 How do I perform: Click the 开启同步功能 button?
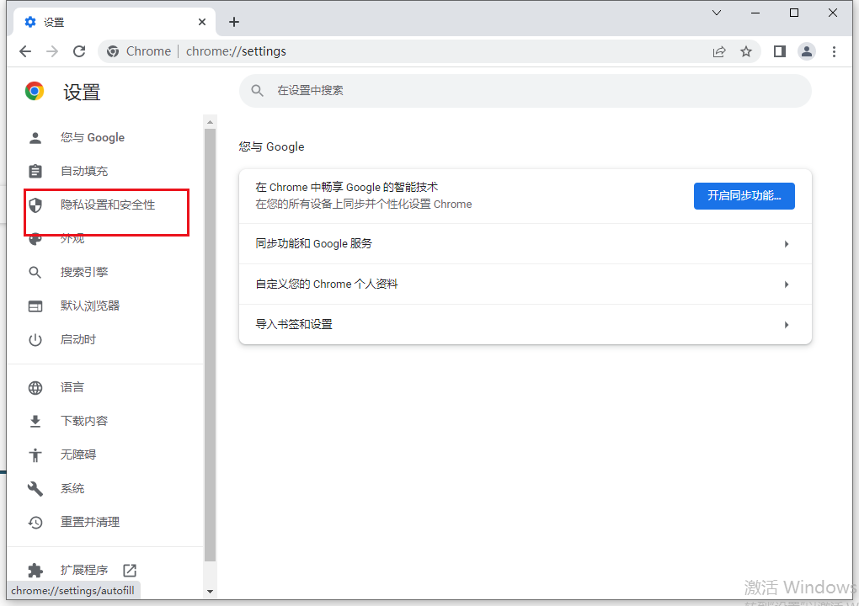744,196
